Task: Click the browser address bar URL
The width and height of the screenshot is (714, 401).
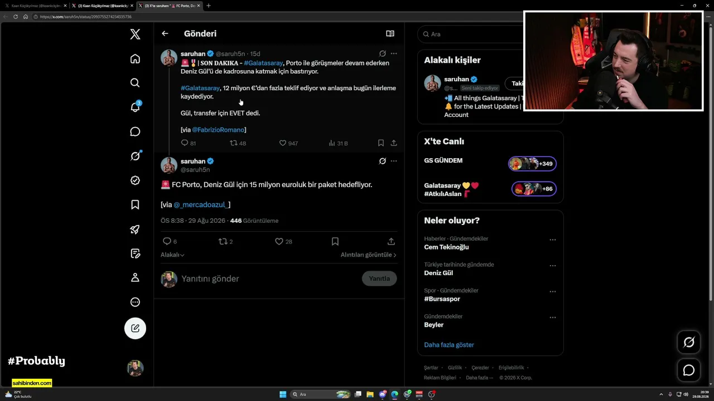Action: pyautogui.click(x=86, y=17)
